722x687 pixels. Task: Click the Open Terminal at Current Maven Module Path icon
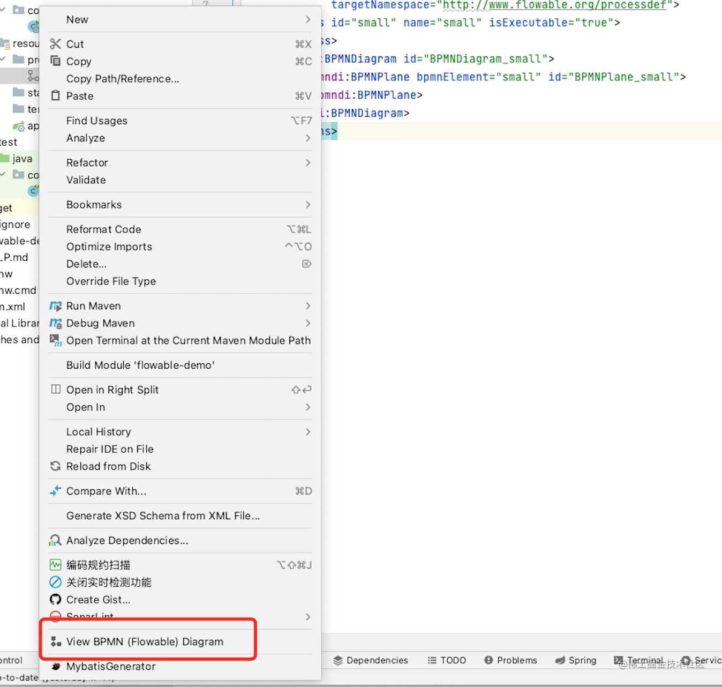(56, 340)
